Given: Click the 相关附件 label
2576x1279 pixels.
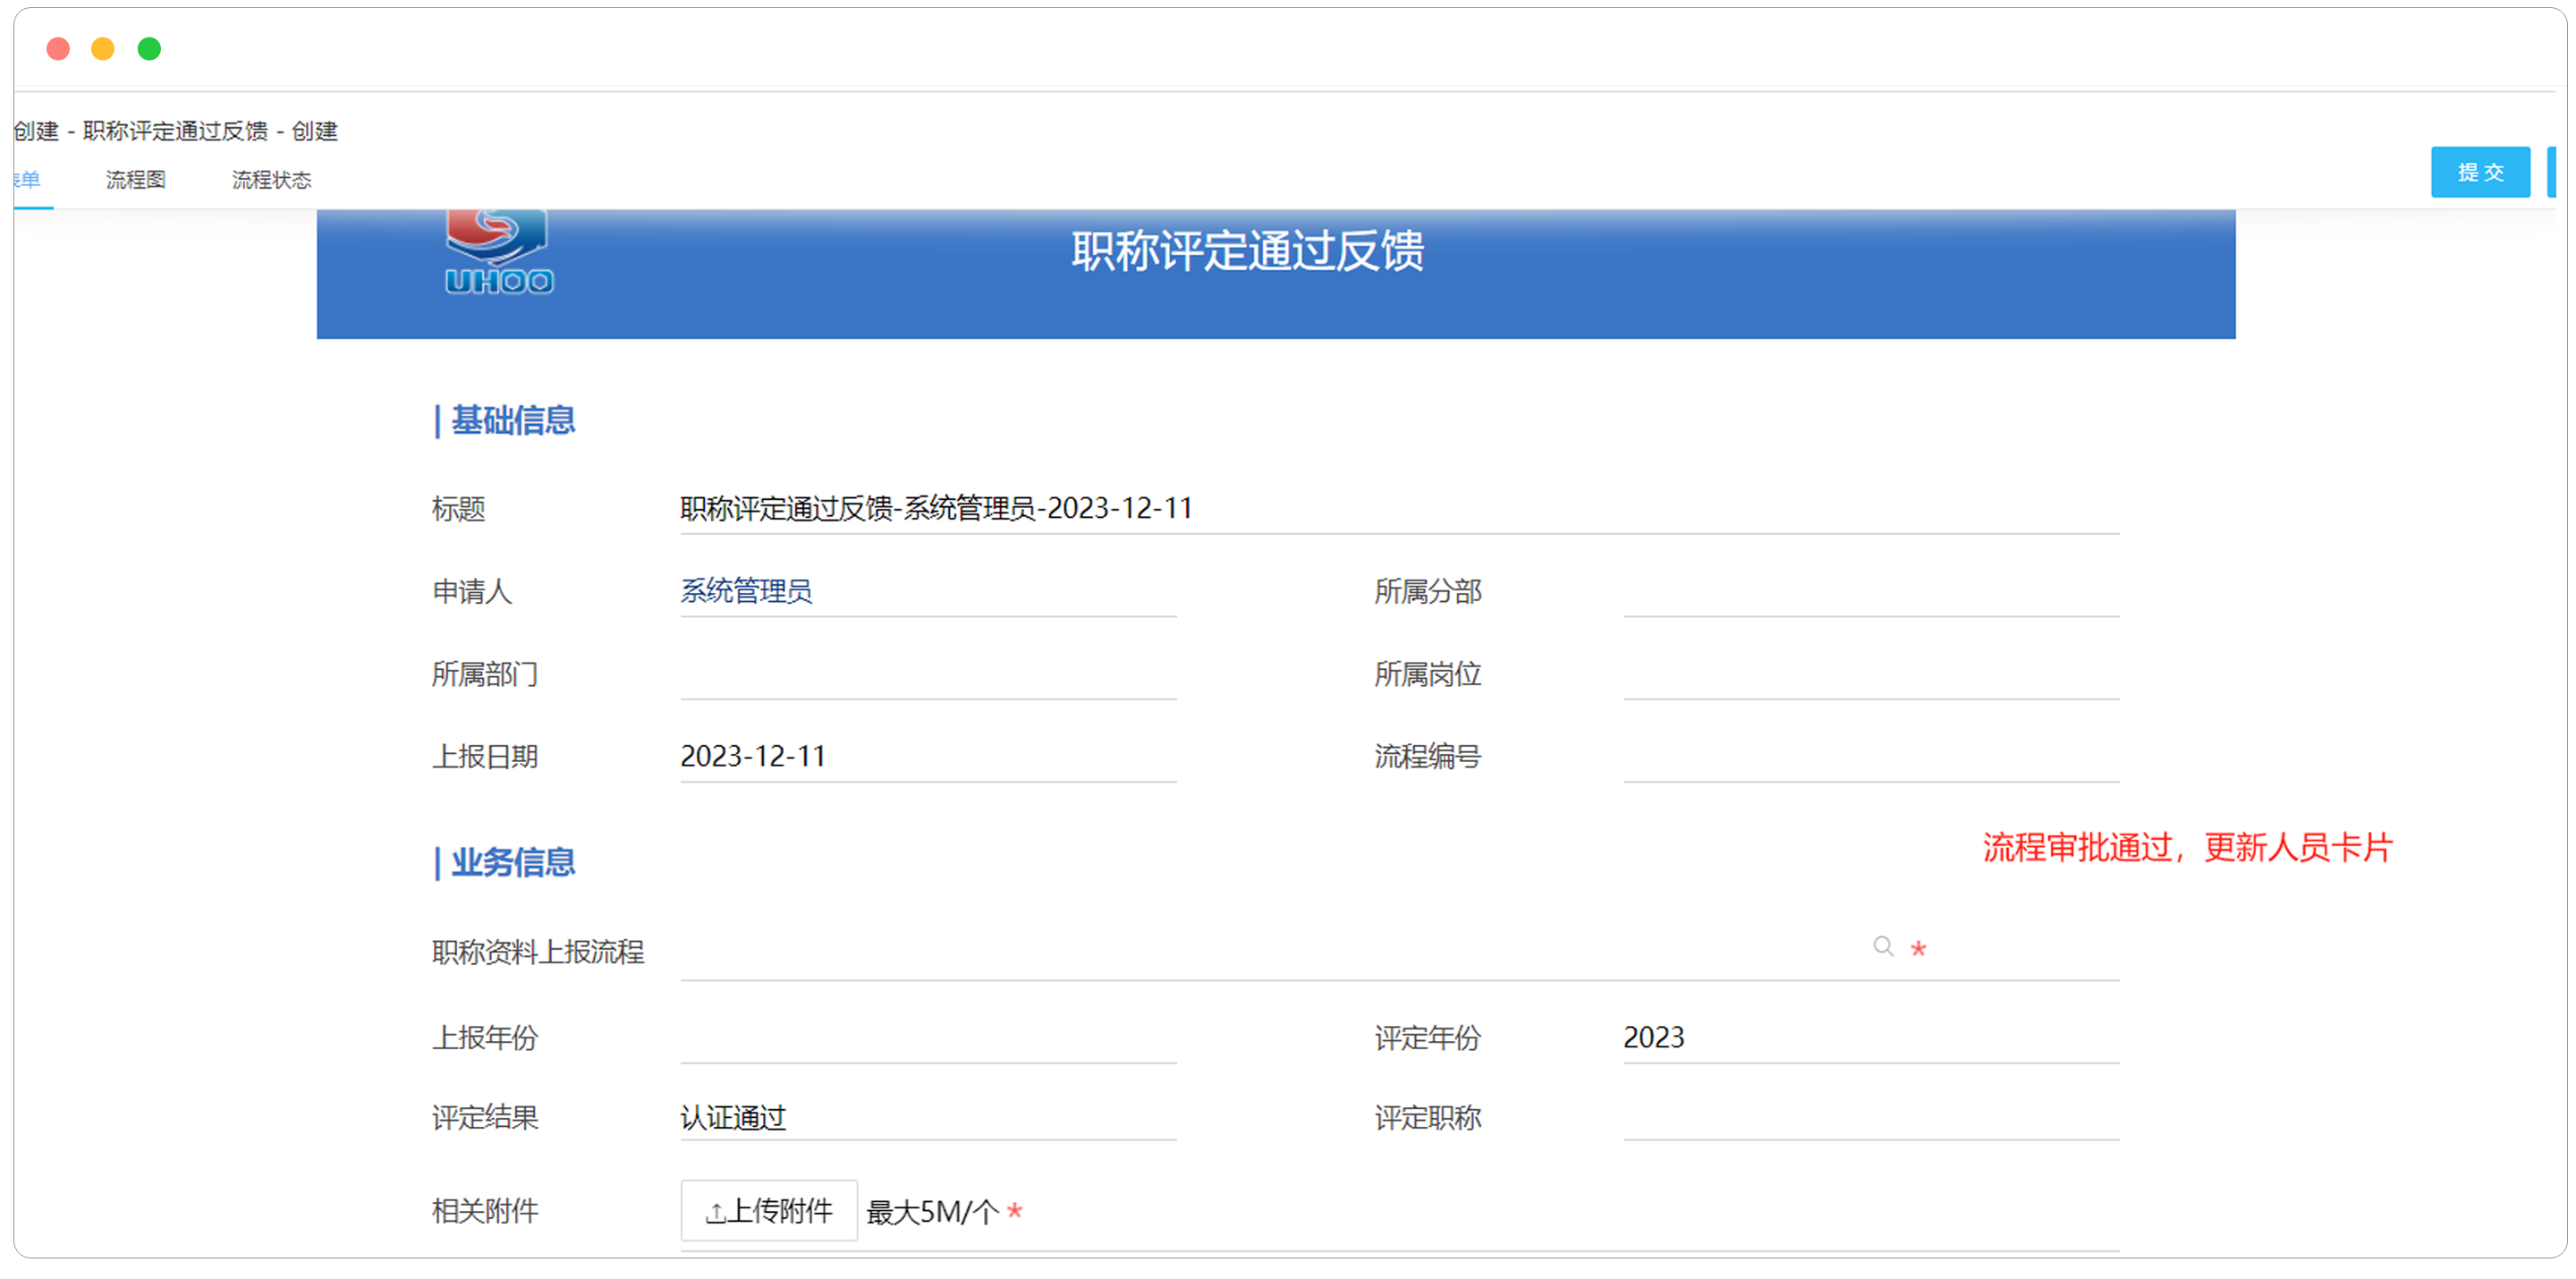Looking at the screenshot, I should pyautogui.click(x=485, y=1212).
